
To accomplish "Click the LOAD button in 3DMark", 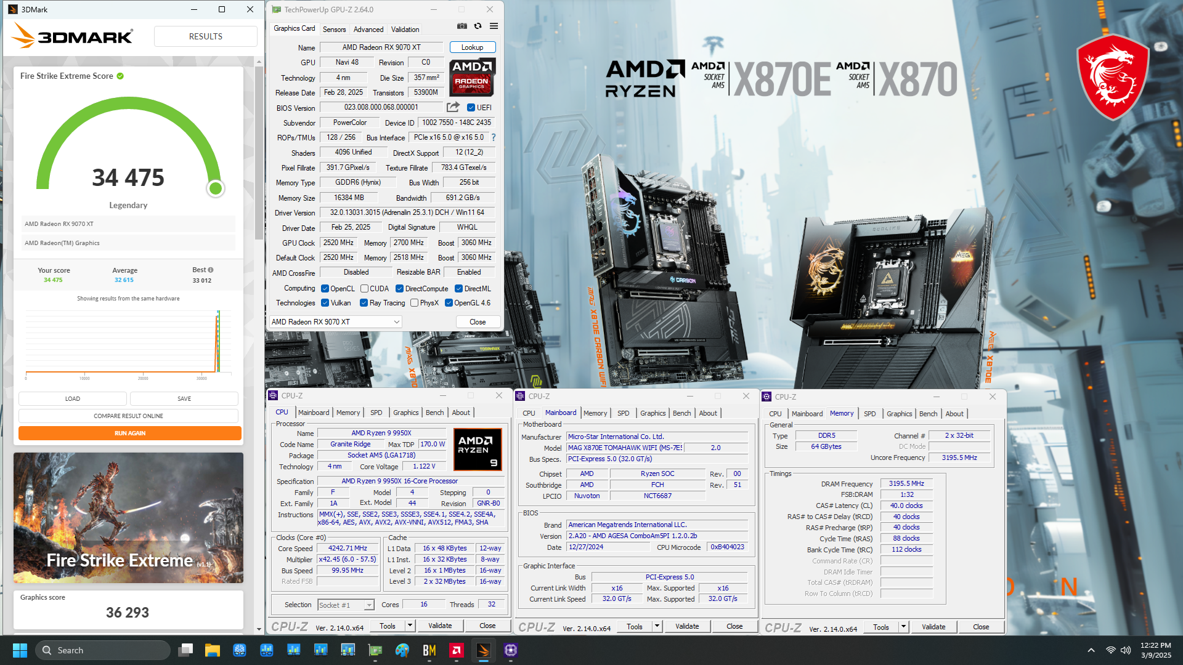I will (73, 398).
